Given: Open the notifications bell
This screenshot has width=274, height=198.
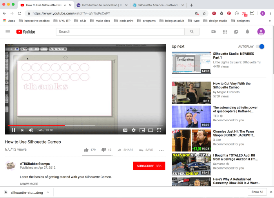Looking at the screenshot, I should point(247,32).
